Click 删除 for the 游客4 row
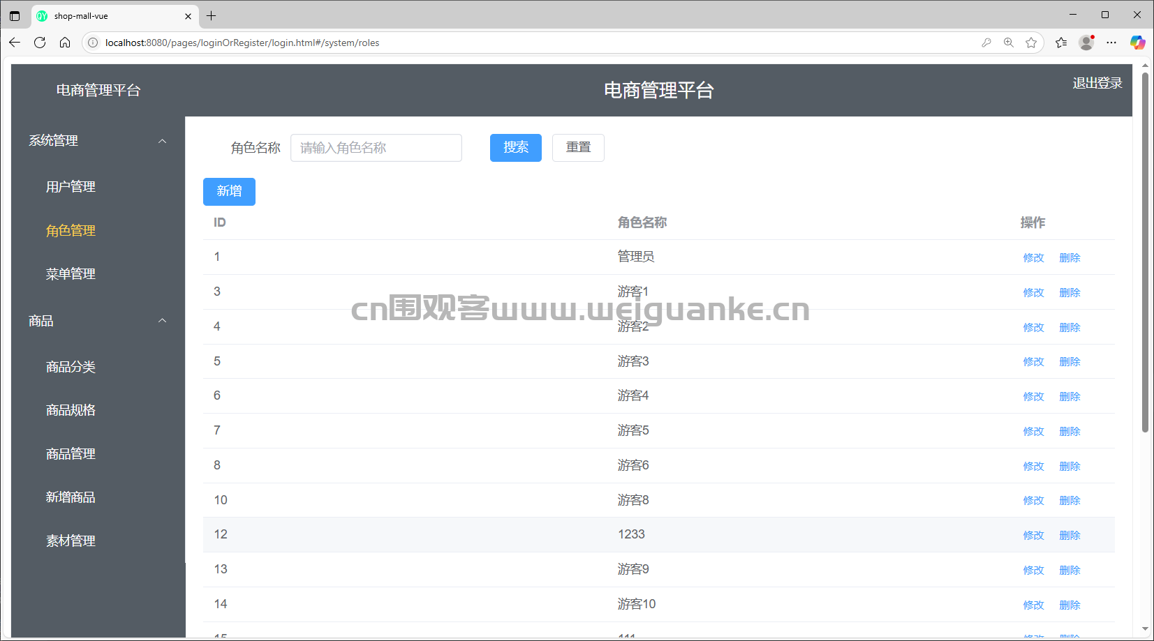The image size is (1154, 641). pos(1070,397)
